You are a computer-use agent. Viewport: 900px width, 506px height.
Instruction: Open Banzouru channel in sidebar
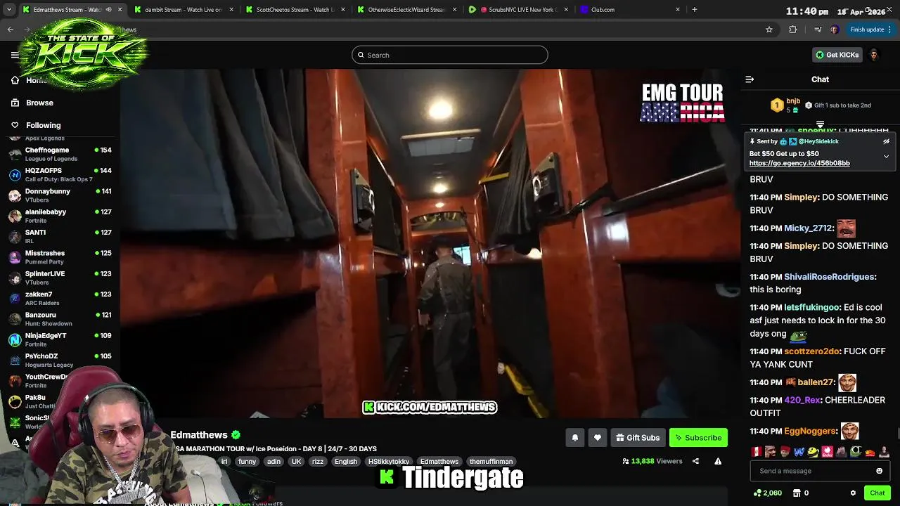(60, 319)
